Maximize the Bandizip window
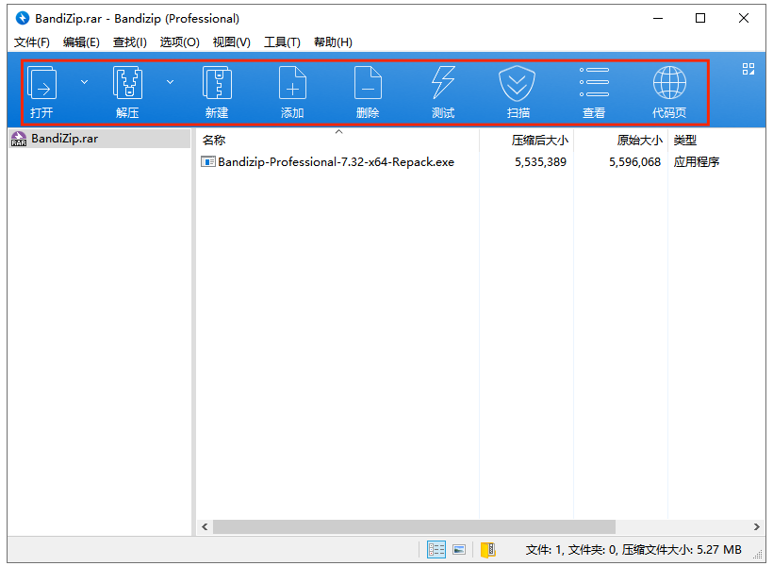Screen dimensions: 773x566 pyautogui.click(x=700, y=18)
